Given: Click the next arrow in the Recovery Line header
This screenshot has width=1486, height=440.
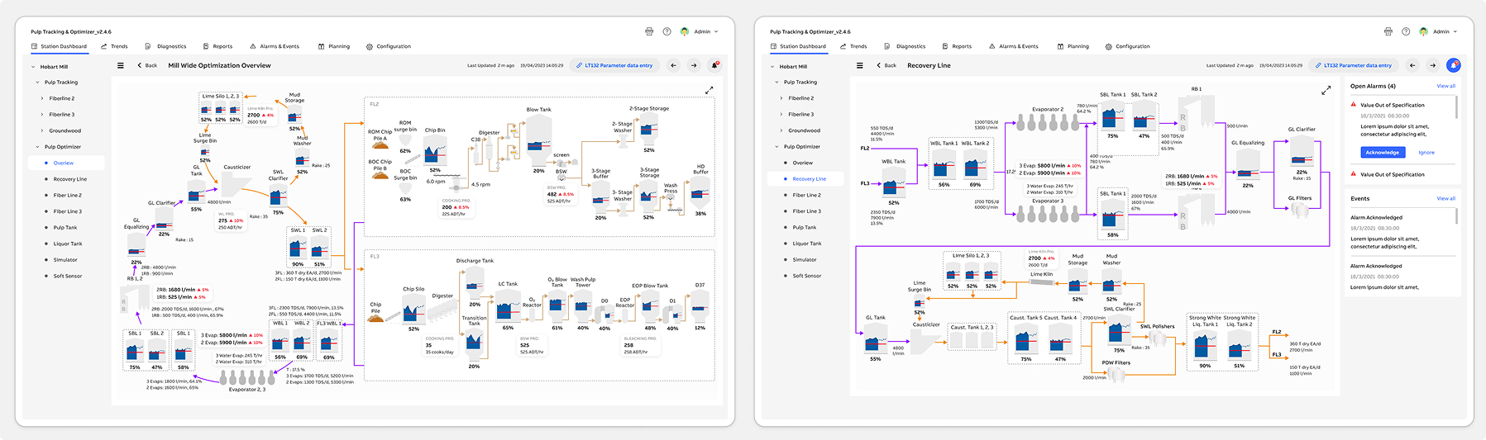Looking at the screenshot, I should [1432, 65].
